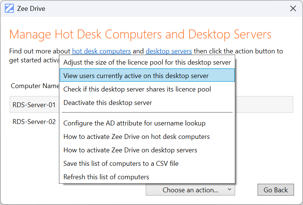This screenshot has height=205, width=303.
Task: Select Check if server shares licence pool
Action: [x=137, y=89]
